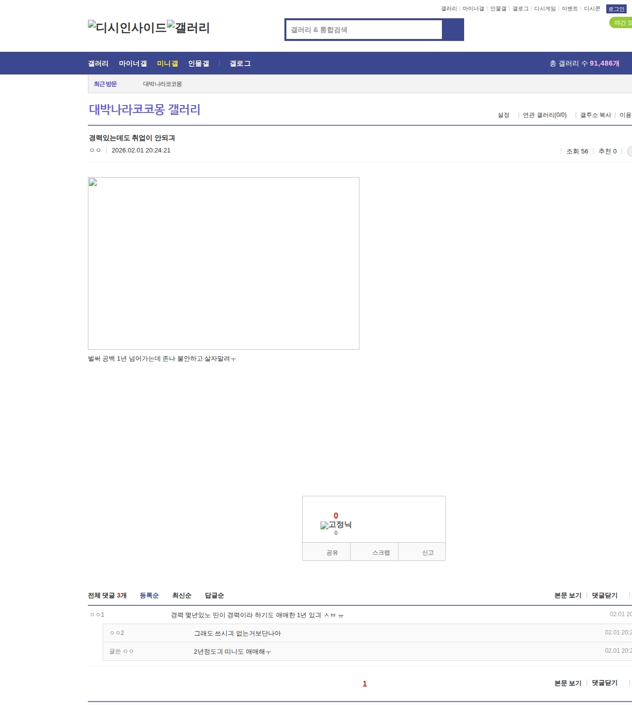The width and height of the screenshot is (632, 705).
Task: Click lower 본문 보기 link
Action: (568, 683)
